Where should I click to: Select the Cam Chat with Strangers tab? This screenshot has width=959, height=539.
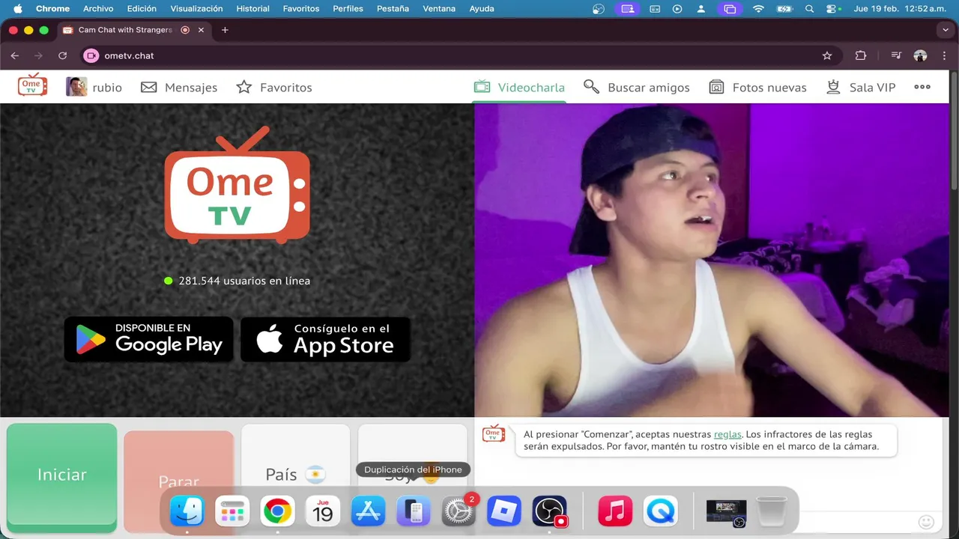[x=134, y=30]
